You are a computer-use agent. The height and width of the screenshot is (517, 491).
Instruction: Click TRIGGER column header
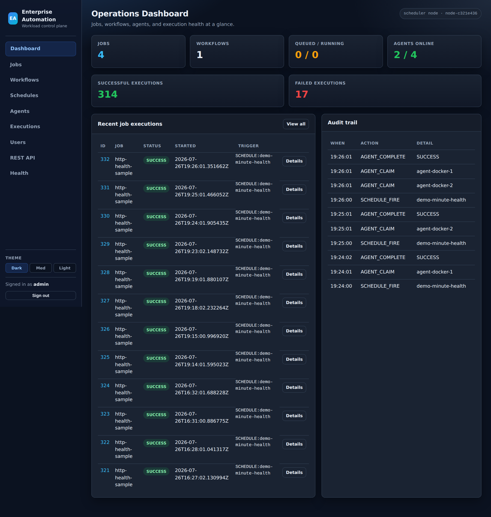pyautogui.click(x=248, y=146)
